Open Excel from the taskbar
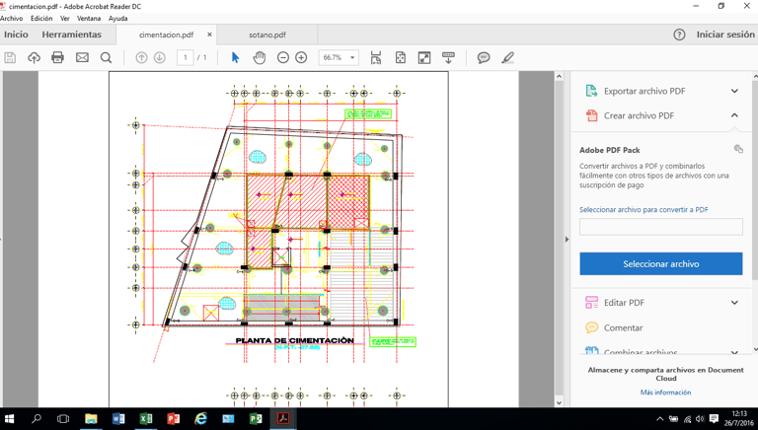The image size is (758, 430). [145, 419]
